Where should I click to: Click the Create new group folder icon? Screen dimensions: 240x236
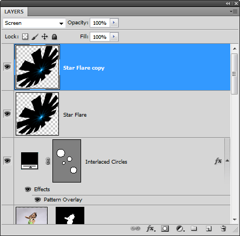194,228
